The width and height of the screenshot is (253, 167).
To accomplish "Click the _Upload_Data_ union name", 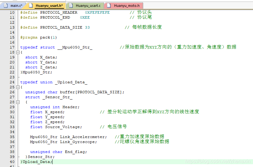I will pyautogui.click(x=71, y=82).
